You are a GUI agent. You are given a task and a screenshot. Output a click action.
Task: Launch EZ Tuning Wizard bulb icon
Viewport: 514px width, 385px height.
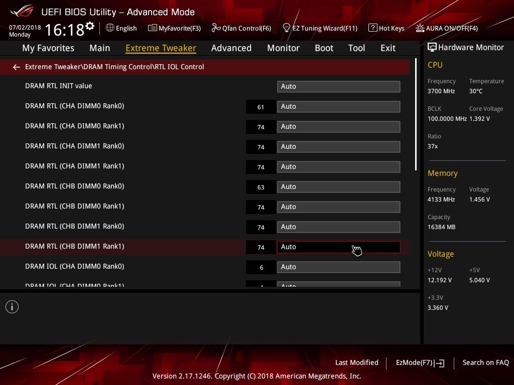click(286, 28)
